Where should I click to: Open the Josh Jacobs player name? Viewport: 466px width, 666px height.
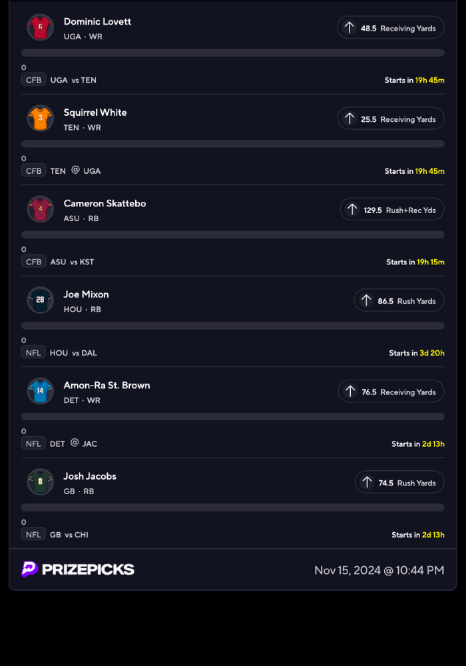point(90,476)
